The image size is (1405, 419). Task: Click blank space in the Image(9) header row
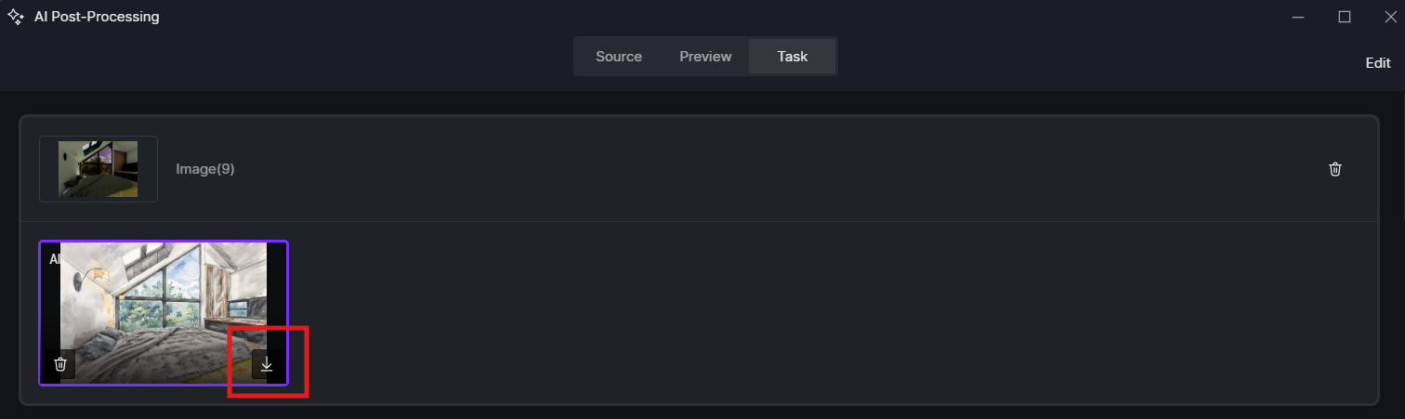point(743,169)
